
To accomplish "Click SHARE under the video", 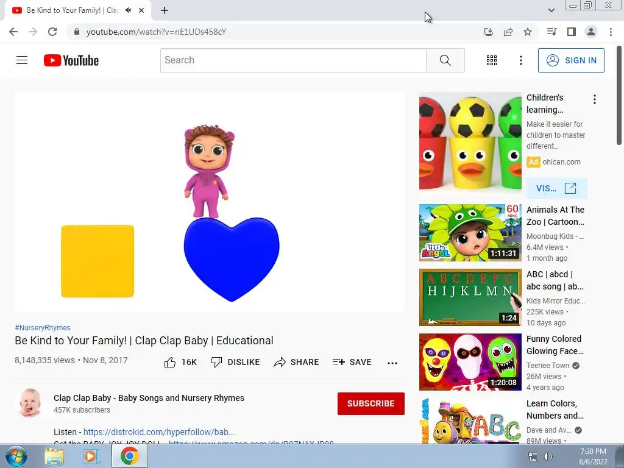I will pos(297,362).
